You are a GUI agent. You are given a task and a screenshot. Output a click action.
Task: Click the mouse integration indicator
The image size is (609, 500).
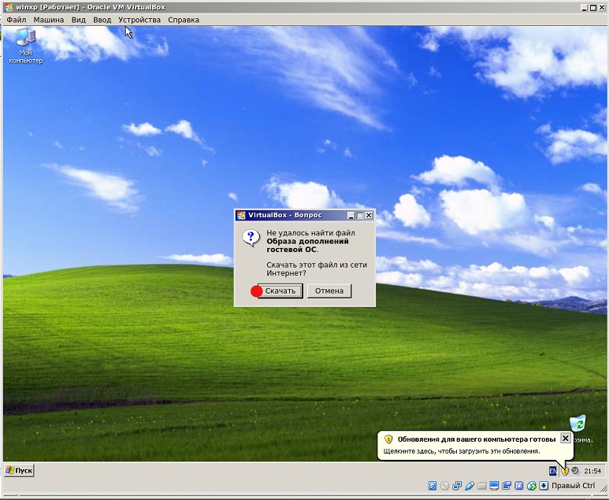coord(532,486)
